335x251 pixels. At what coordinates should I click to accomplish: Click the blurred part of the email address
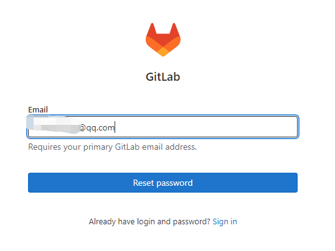[54, 124]
